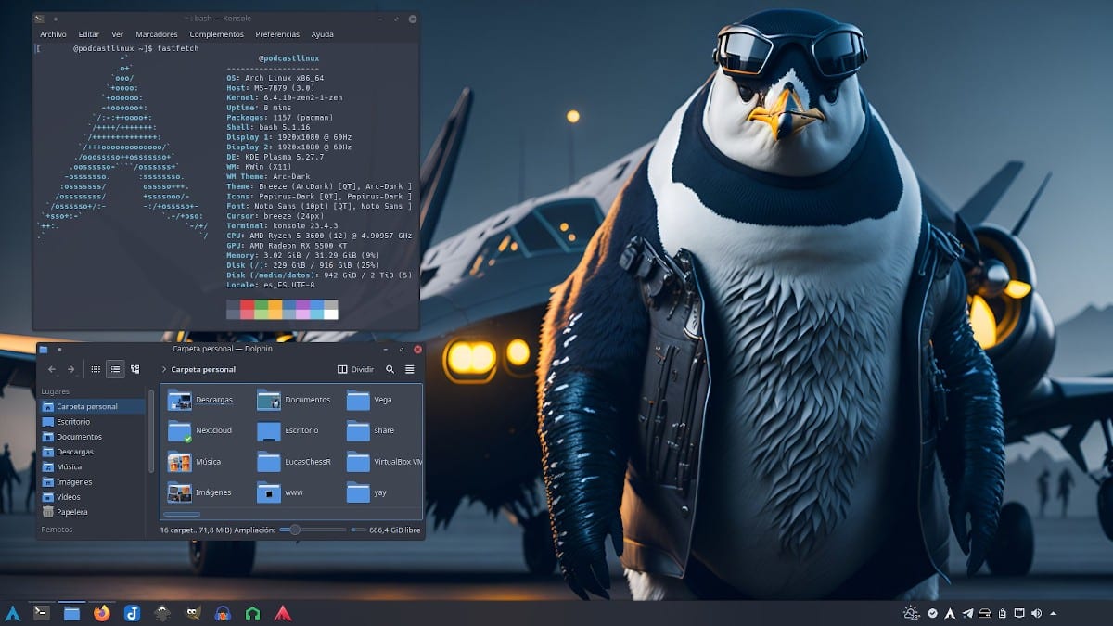This screenshot has width=1113, height=626.
Task: Open Ver menu in Konsole
Action: (117, 34)
